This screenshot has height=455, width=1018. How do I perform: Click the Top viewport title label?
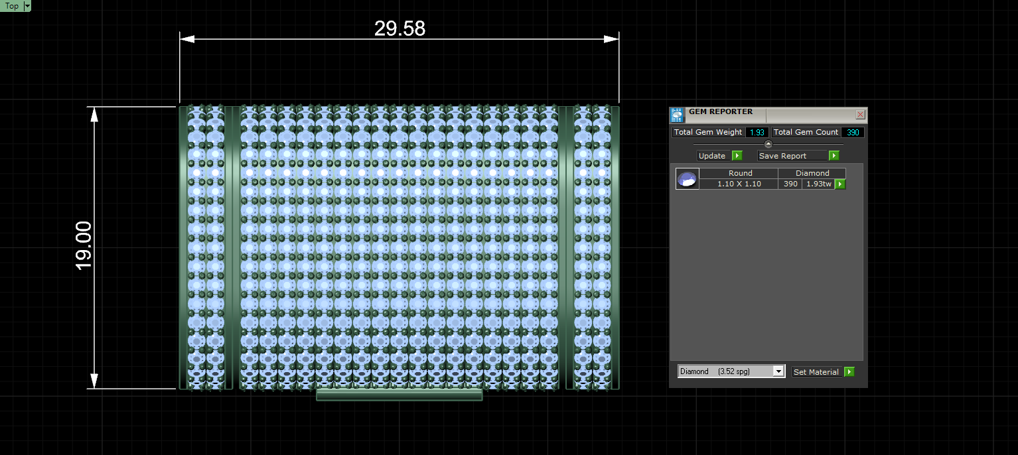(12, 6)
